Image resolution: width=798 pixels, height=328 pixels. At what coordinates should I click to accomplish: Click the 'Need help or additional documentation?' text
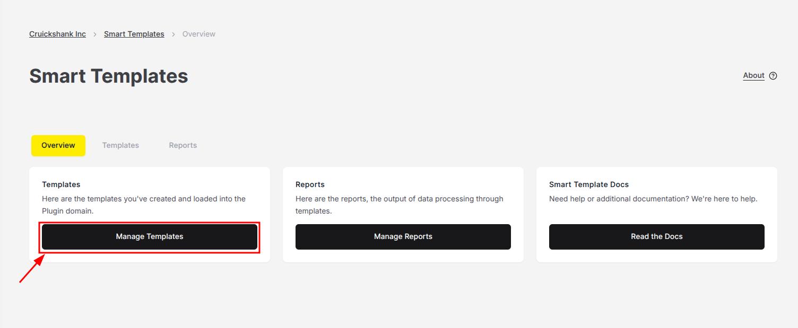653,199
